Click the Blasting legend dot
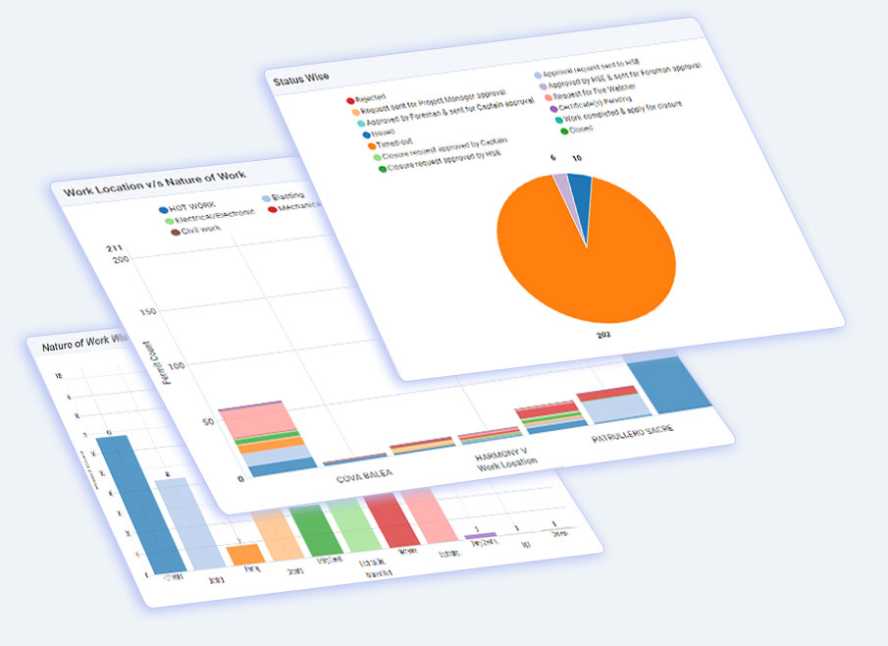Screen dimensions: 888x646 coord(264,197)
